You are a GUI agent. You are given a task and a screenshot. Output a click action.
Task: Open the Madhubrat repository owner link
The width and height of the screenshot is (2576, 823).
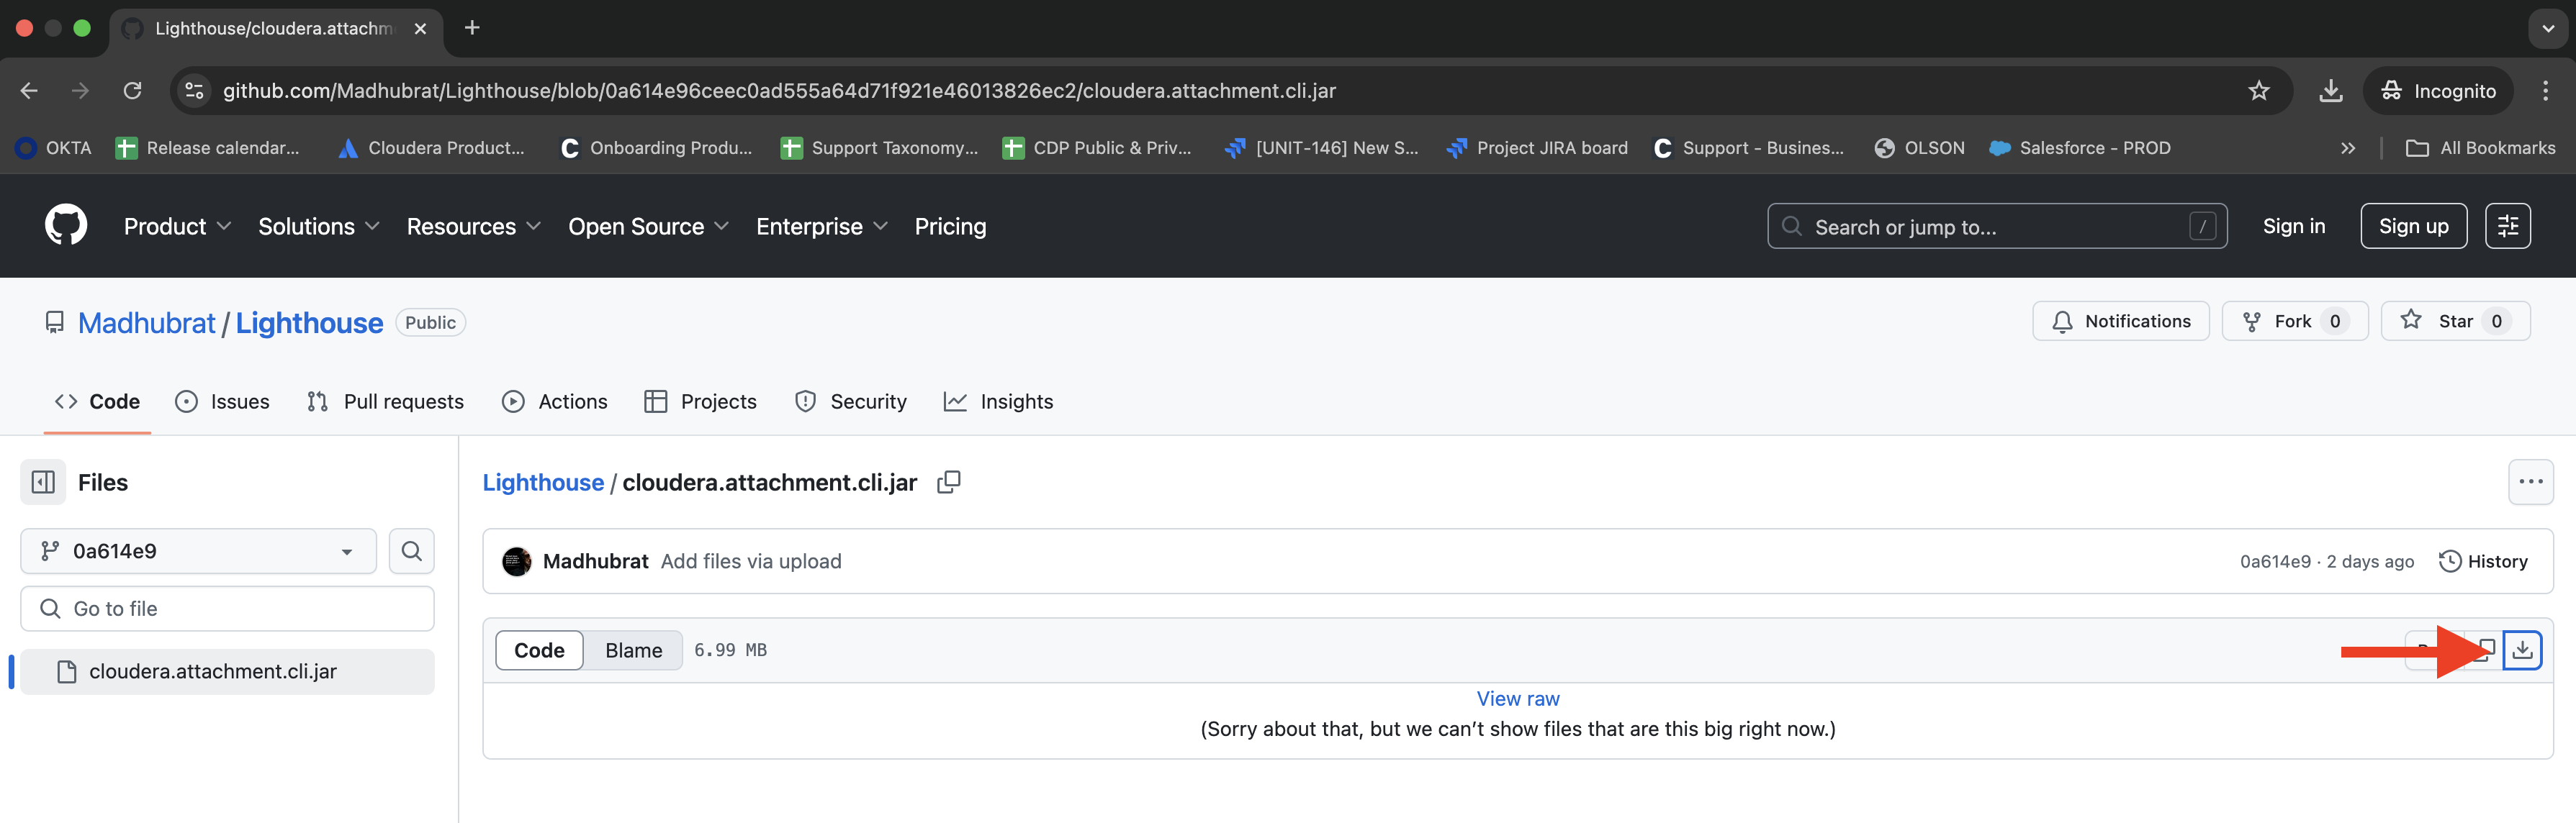click(x=147, y=322)
